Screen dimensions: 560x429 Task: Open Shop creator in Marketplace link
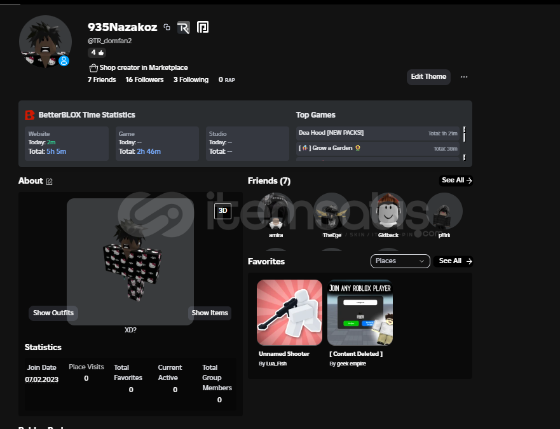144,67
